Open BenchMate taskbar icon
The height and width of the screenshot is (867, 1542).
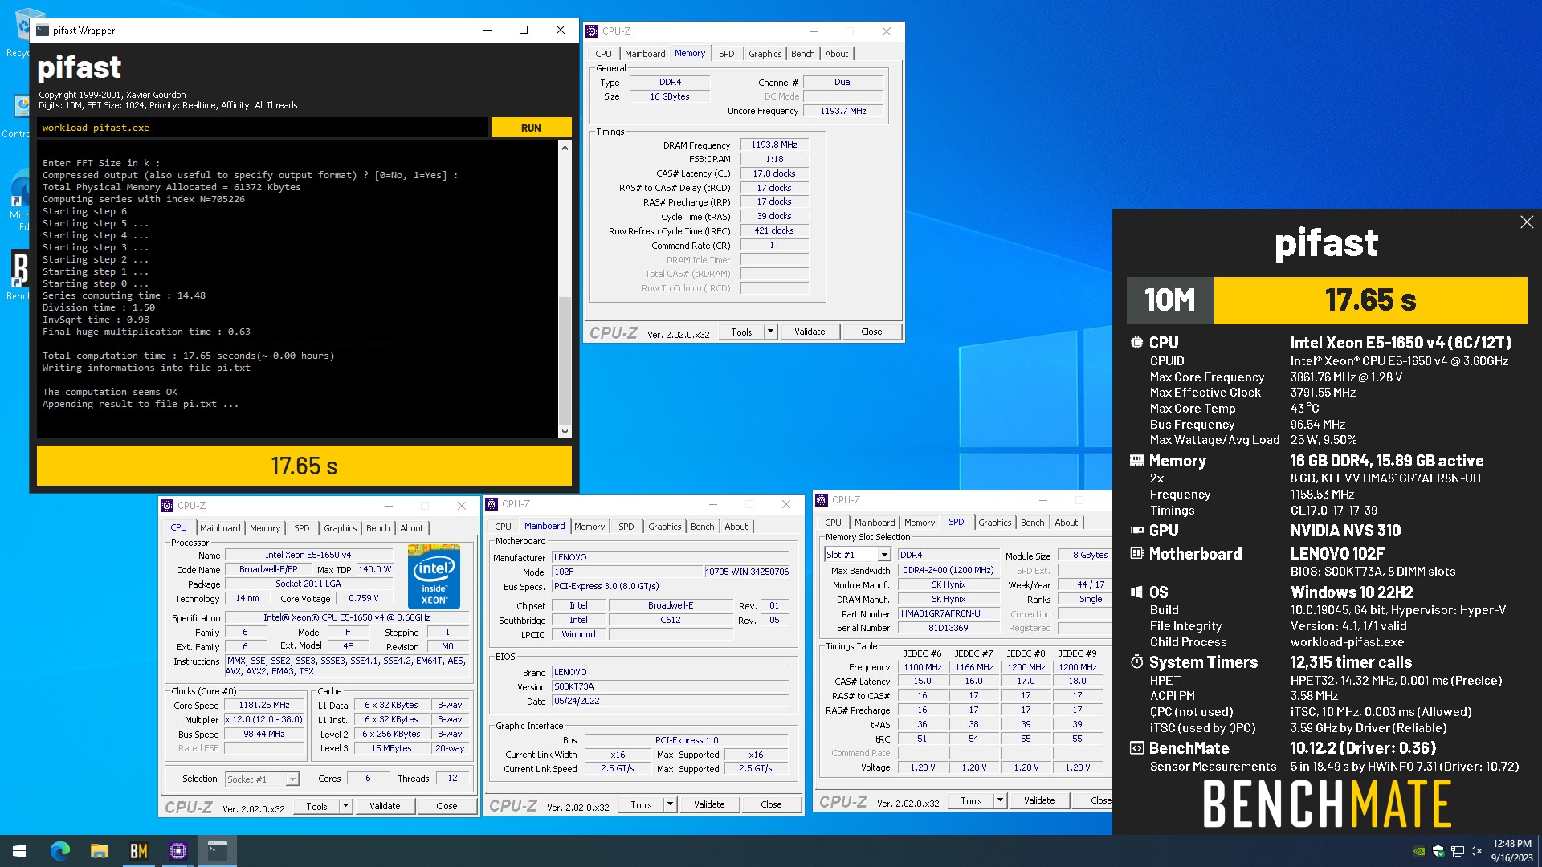[139, 851]
